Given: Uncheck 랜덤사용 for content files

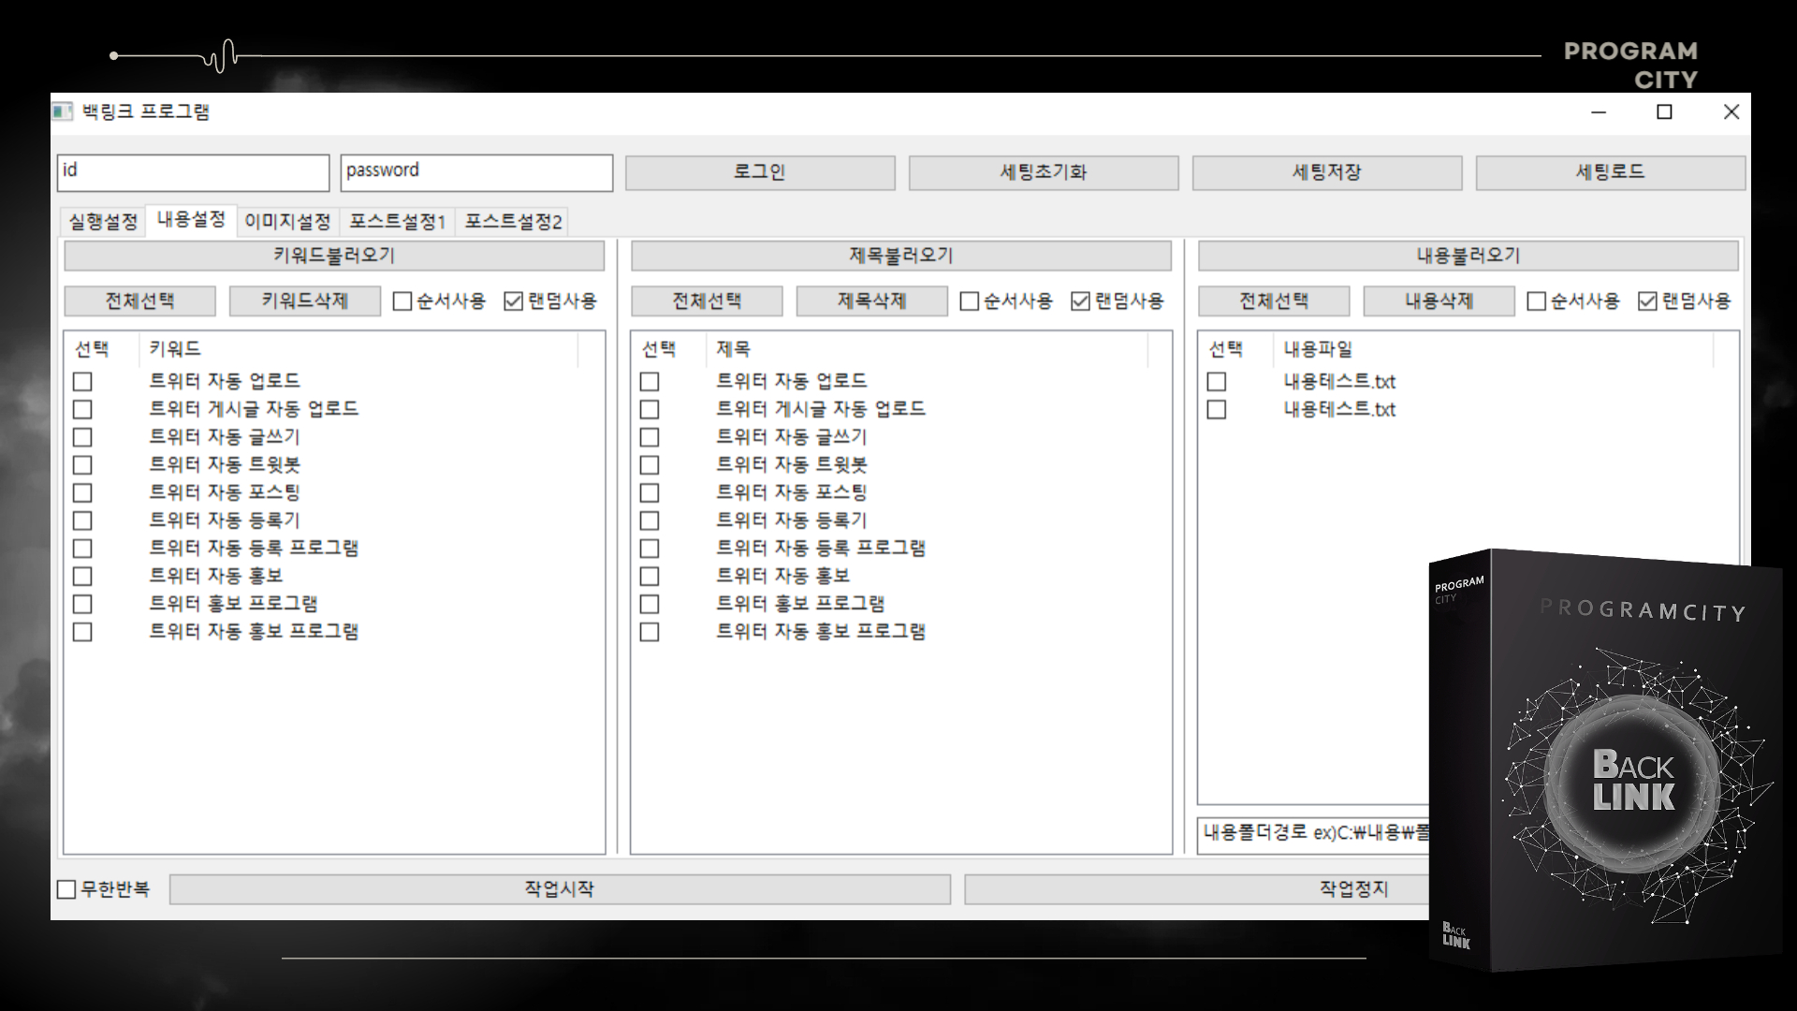Looking at the screenshot, I should (x=1647, y=301).
